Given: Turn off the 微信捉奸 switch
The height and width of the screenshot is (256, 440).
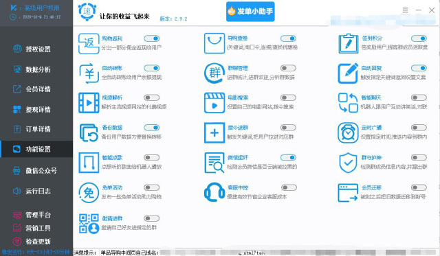Looking at the screenshot, I should click(288, 158).
